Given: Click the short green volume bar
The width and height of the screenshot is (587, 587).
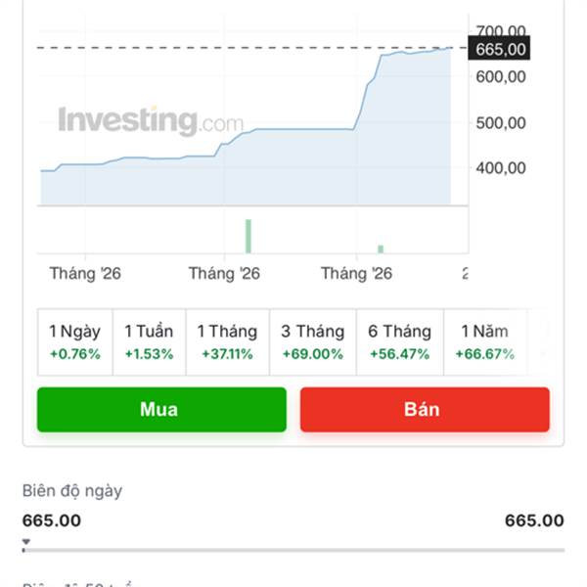Looking at the screenshot, I should (381, 249).
